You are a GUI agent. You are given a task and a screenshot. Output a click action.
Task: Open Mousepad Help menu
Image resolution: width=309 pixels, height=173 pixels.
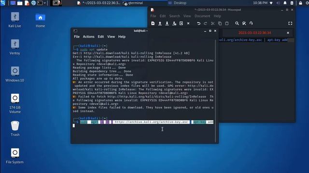click(217, 16)
